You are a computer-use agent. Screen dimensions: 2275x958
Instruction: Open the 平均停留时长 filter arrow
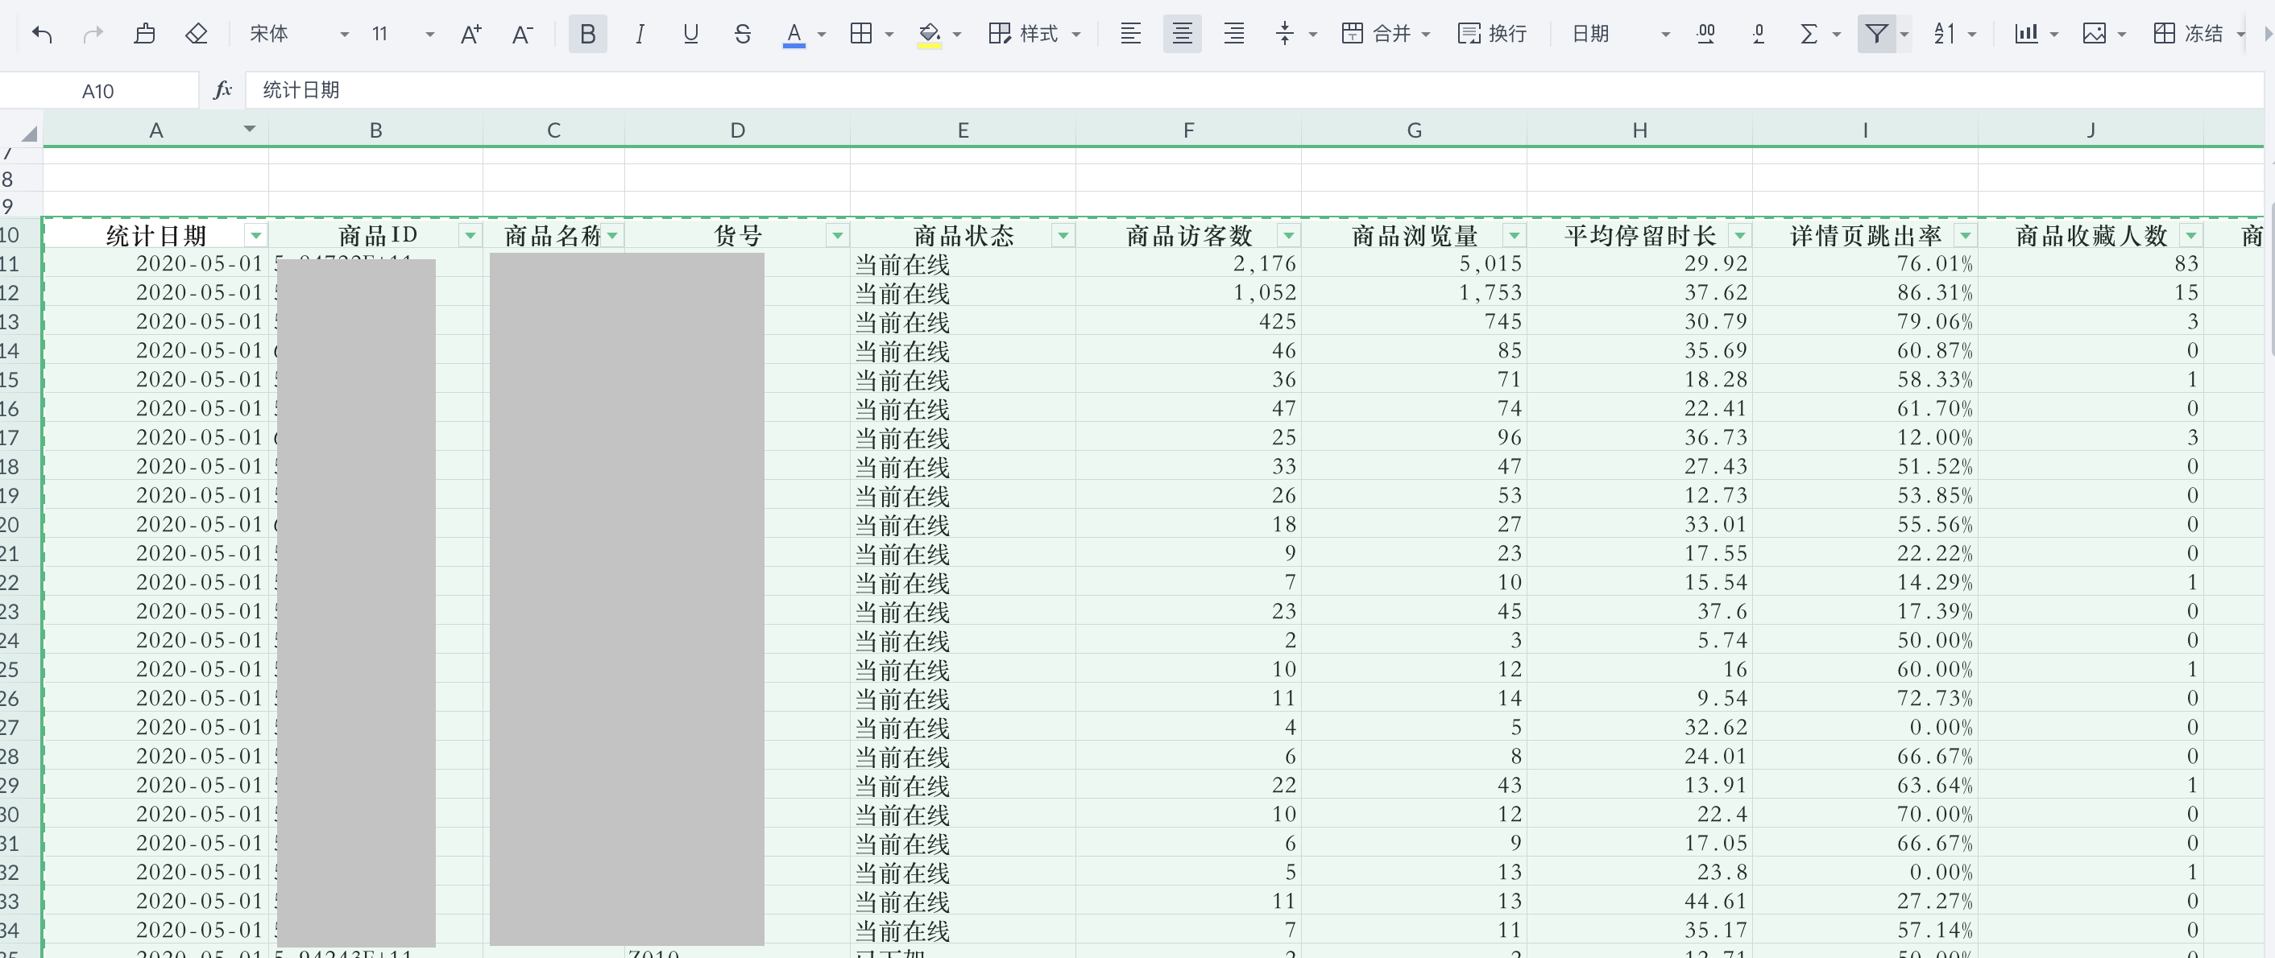pyautogui.click(x=1740, y=236)
